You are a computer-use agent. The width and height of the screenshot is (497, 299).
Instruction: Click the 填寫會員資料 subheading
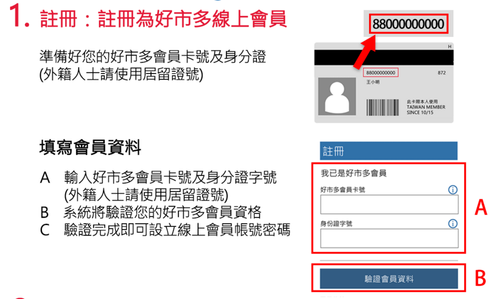pos(91,148)
